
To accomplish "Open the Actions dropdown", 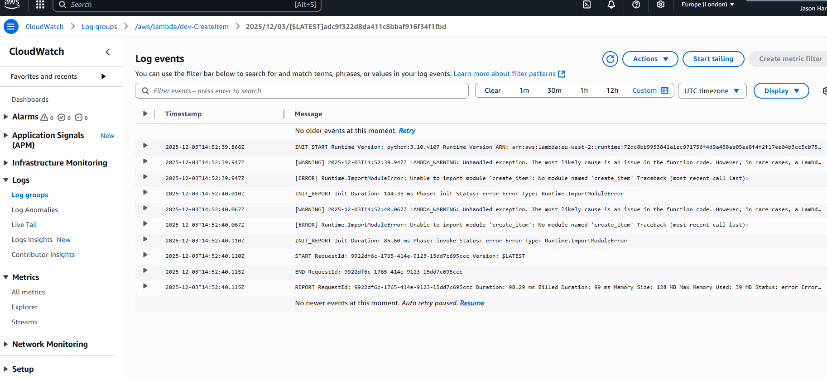I will click(650, 59).
